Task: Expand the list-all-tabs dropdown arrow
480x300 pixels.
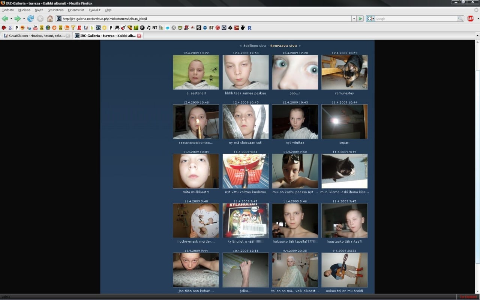Action: [x=477, y=36]
